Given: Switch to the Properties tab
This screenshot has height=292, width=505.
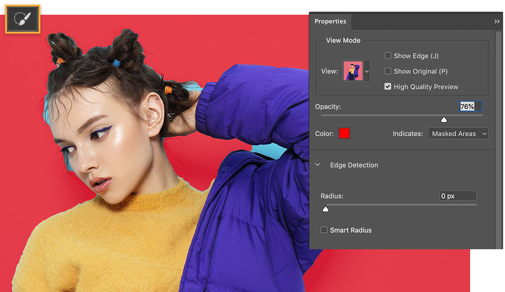Looking at the screenshot, I should click(330, 21).
